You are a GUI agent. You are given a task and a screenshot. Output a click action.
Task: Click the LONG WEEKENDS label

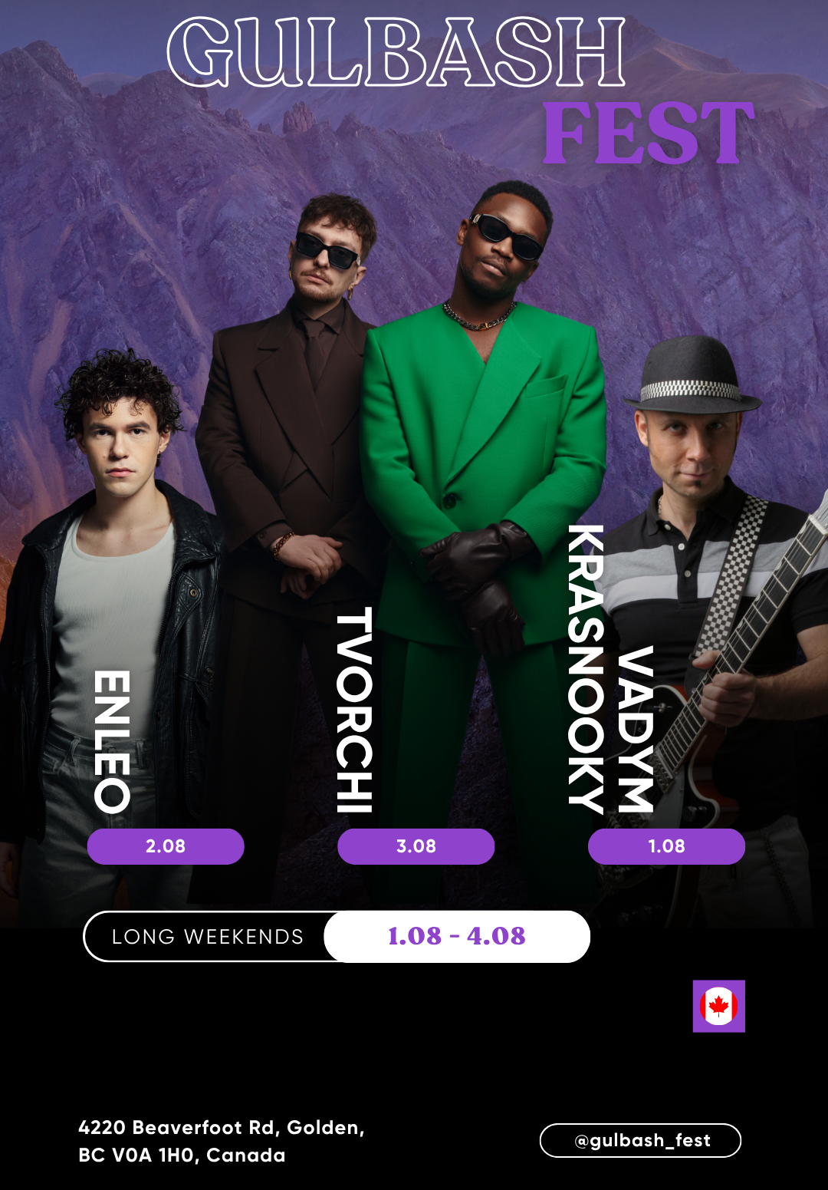[208, 937]
